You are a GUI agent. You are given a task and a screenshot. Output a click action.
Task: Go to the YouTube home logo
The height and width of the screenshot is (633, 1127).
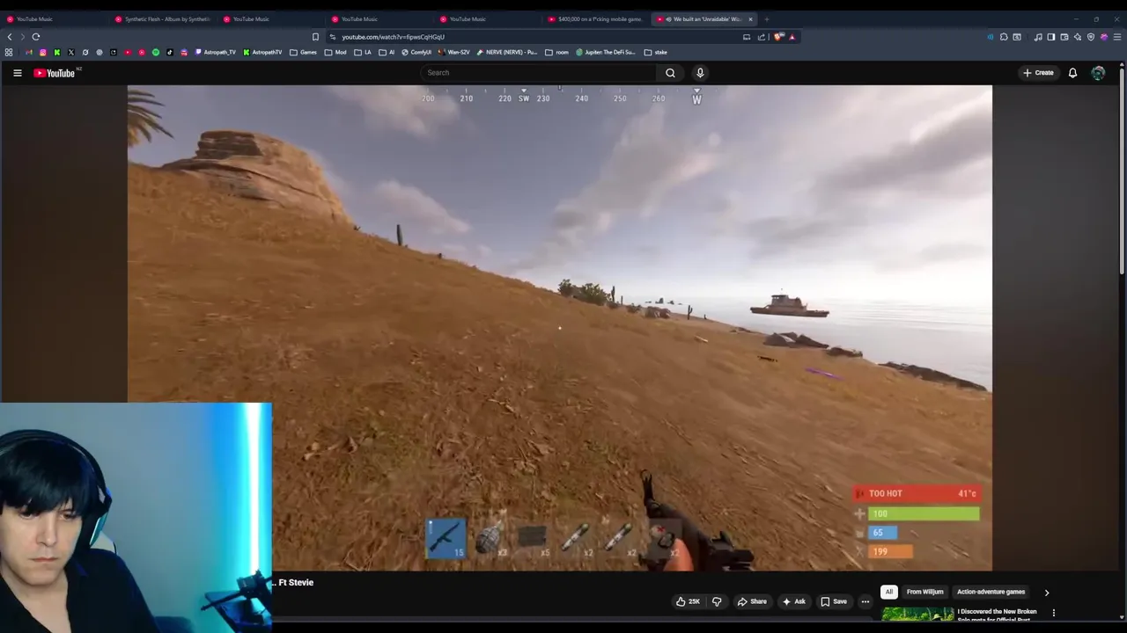pos(55,73)
